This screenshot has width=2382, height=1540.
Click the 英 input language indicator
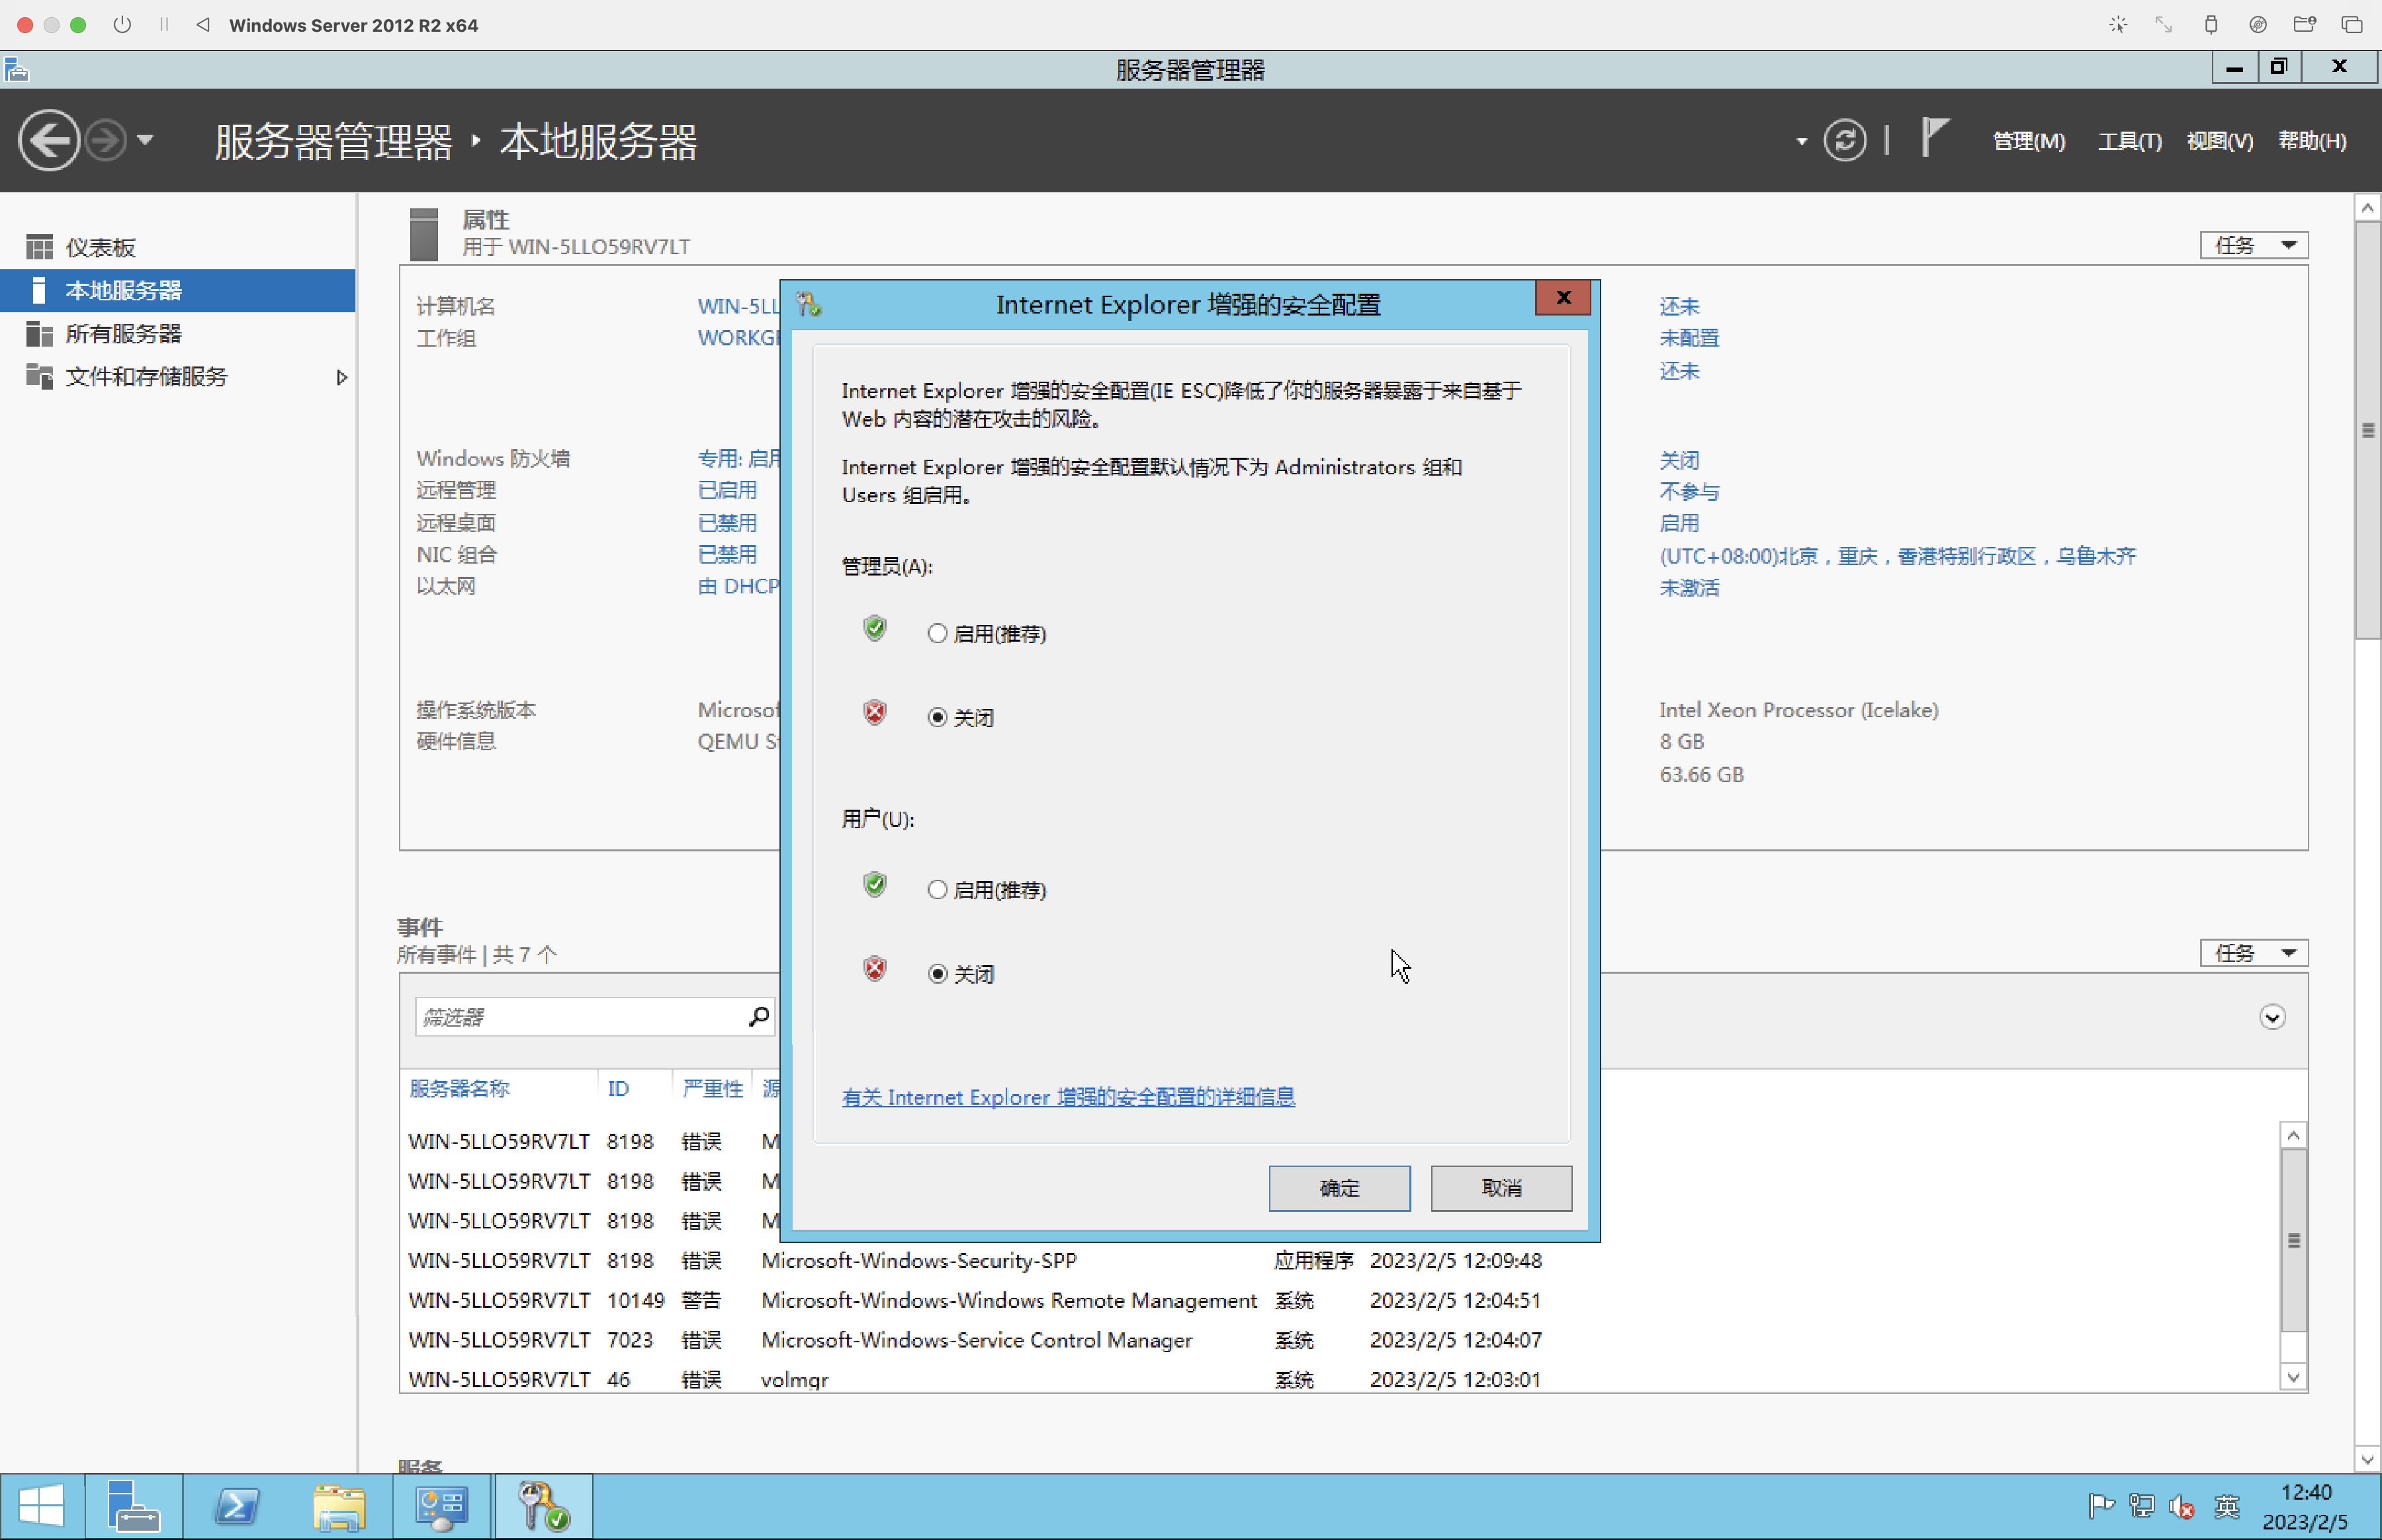pyautogui.click(x=2227, y=1506)
